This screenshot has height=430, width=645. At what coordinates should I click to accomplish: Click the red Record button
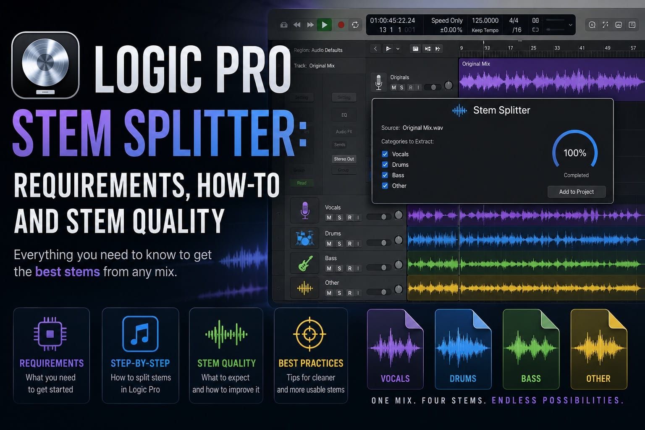point(341,25)
